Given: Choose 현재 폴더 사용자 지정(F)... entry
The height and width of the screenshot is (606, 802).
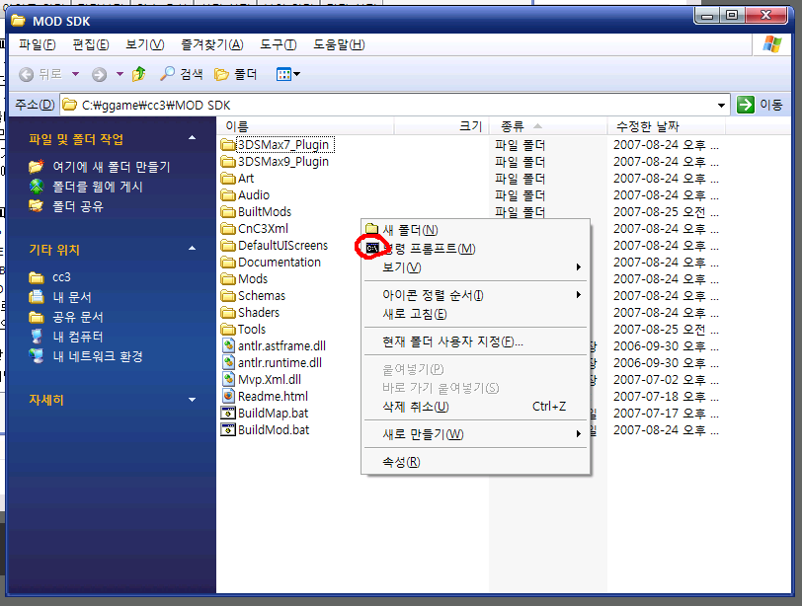Looking at the screenshot, I should click(476, 341).
